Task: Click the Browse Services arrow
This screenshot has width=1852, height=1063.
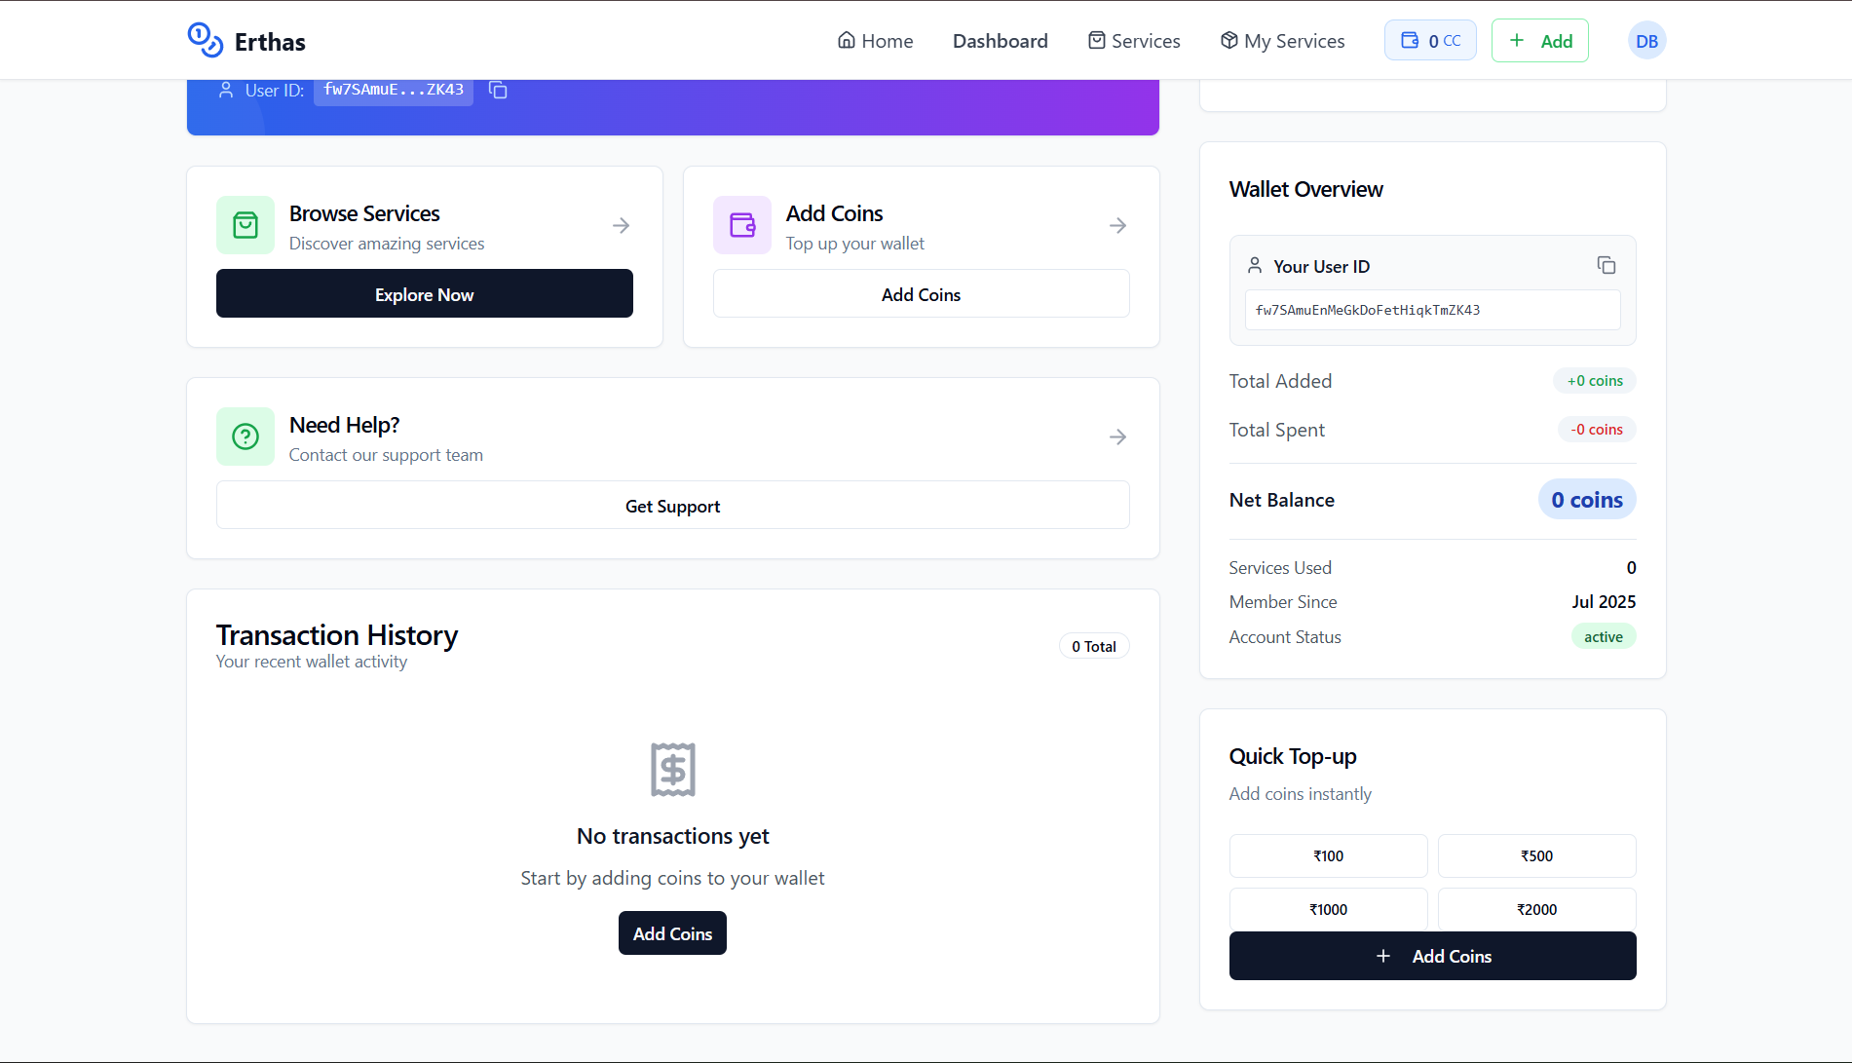Action: tap(621, 225)
